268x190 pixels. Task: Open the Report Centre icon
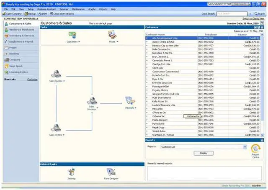click(256, 148)
